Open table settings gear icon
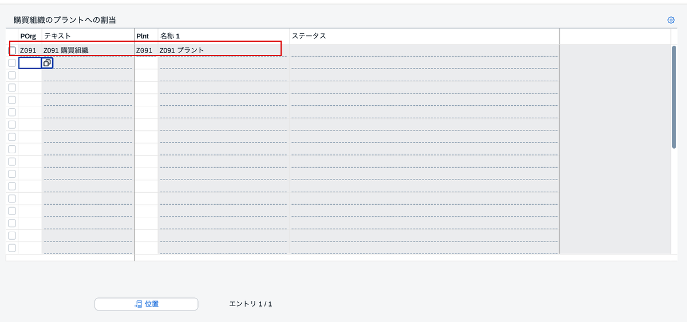 coord(671,20)
